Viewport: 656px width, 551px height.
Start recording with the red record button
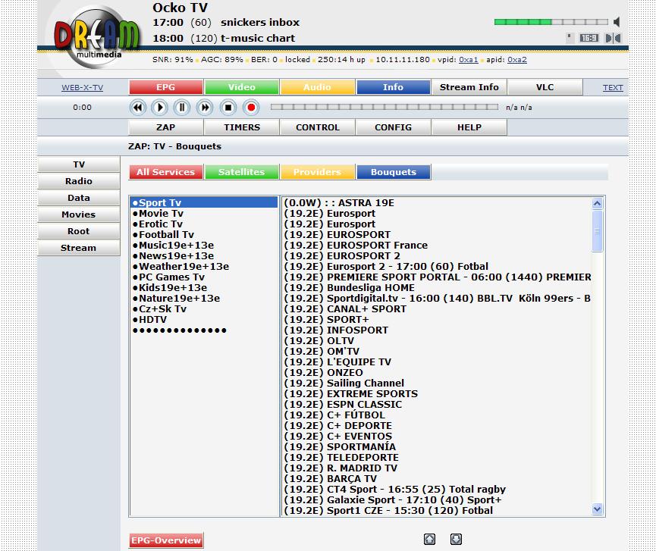(251, 108)
